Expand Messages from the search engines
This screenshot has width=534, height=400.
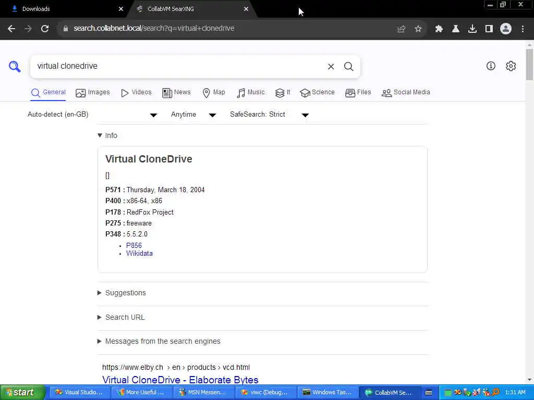pyautogui.click(x=159, y=342)
